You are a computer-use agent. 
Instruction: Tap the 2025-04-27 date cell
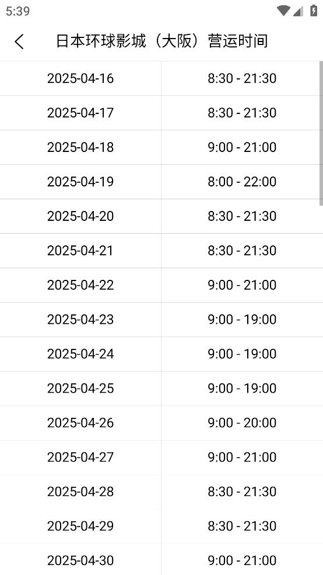pos(80,458)
